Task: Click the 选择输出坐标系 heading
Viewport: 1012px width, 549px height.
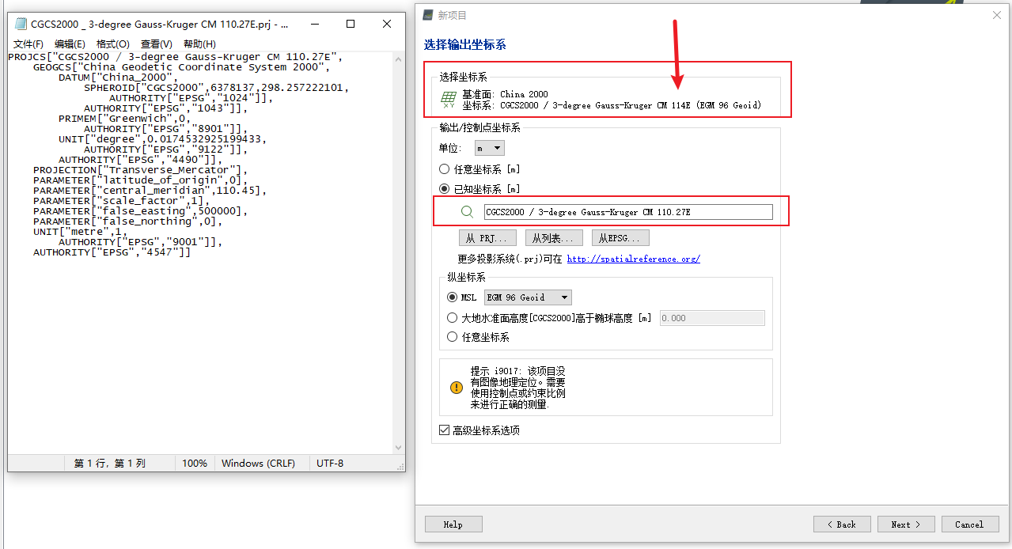Action: click(x=465, y=45)
